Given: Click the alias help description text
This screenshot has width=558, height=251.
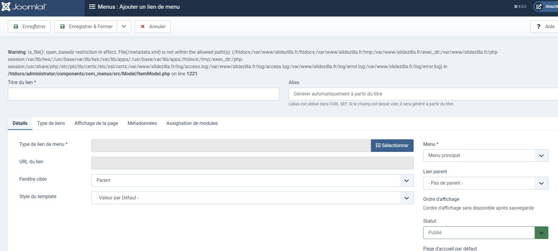Looking at the screenshot, I should [371, 104].
